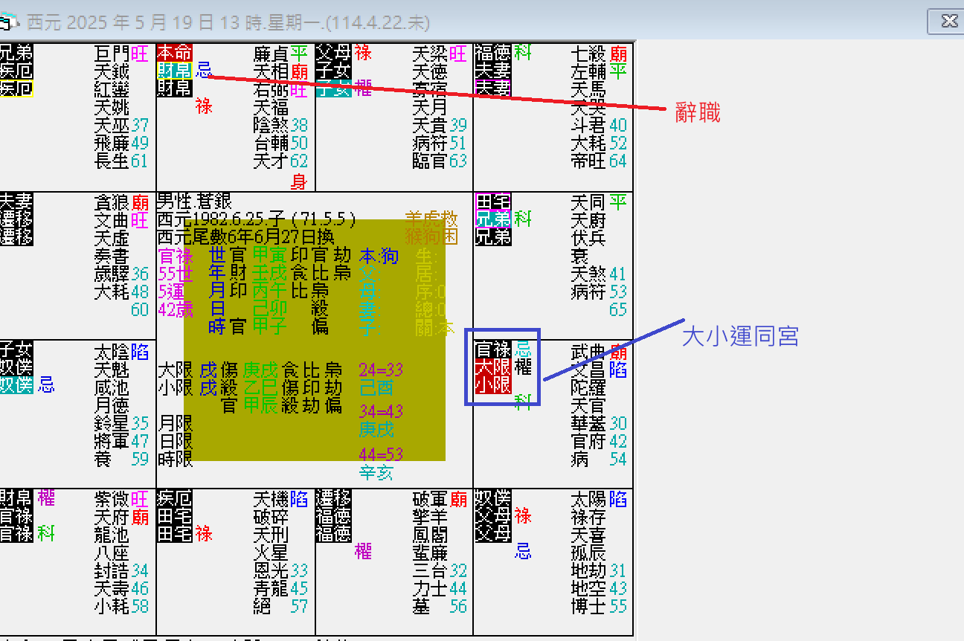Select the 台輔 50 entry
This screenshot has height=641, width=964.
[x=280, y=144]
